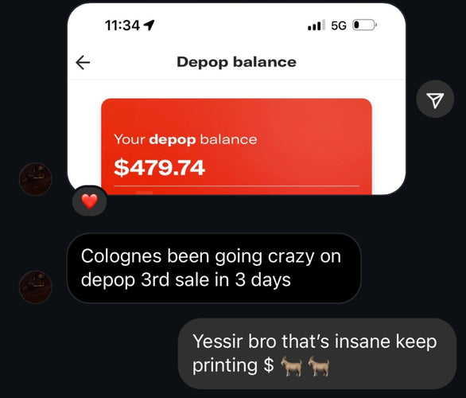Tap the back arrow beside Depop balance

point(83,62)
